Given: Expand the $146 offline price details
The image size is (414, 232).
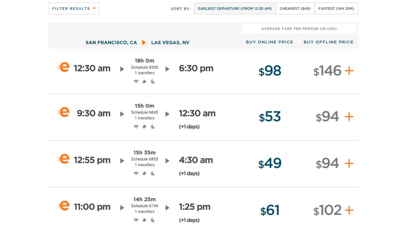Looking at the screenshot, I should pyautogui.click(x=349, y=71).
